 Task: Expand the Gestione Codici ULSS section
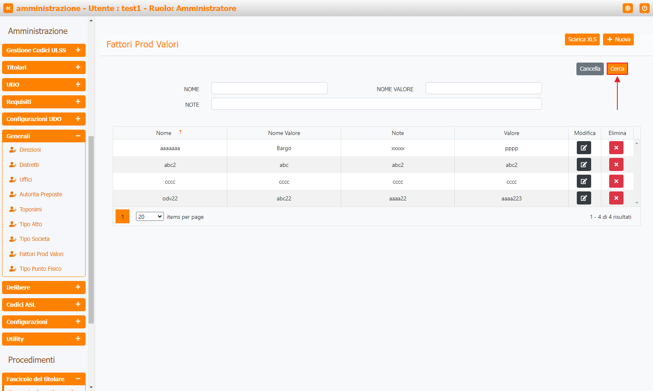(x=78, y=50)
